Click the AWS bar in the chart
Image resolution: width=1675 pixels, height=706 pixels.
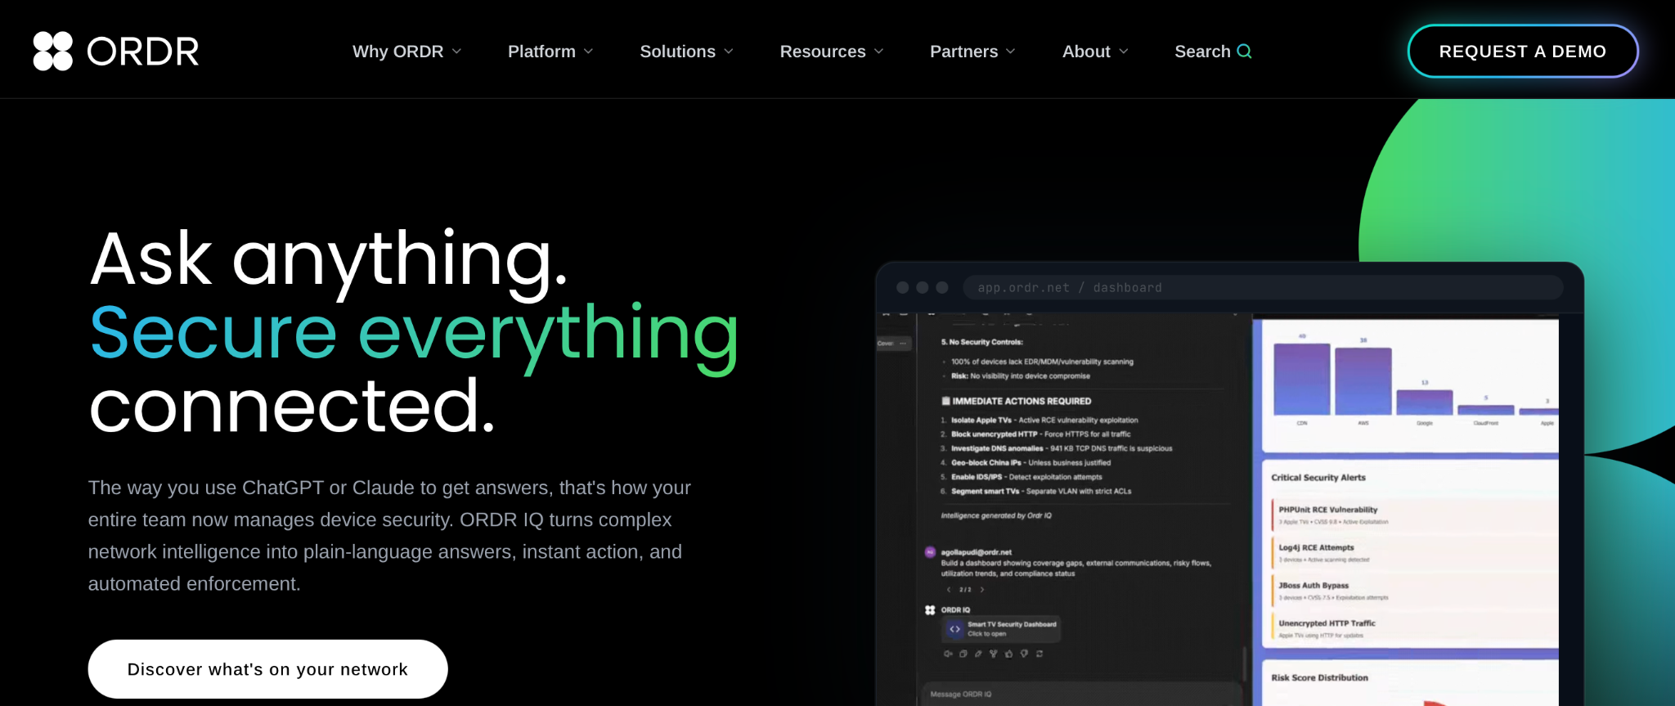1363,381
